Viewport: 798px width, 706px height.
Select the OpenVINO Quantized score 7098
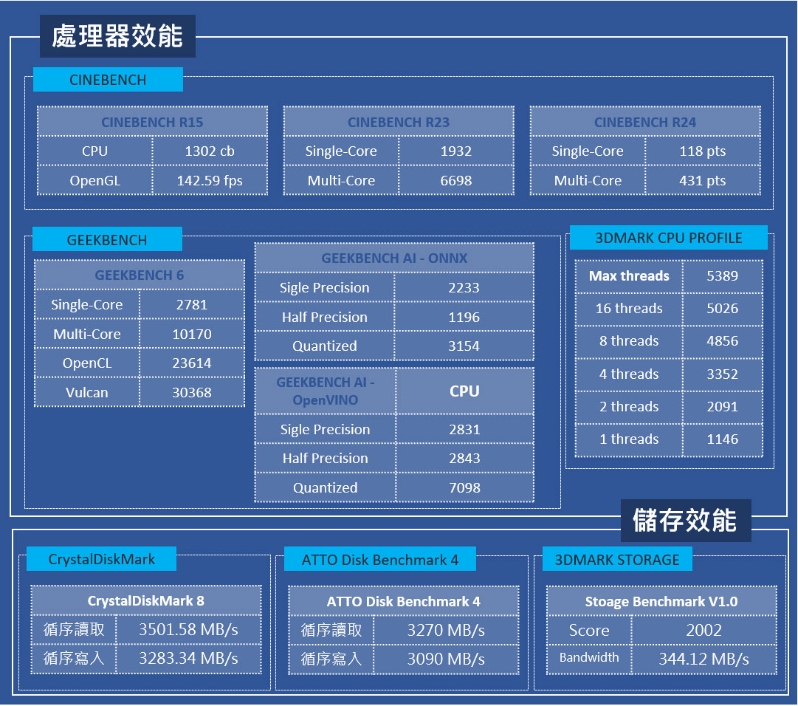(x=464, y=488)
